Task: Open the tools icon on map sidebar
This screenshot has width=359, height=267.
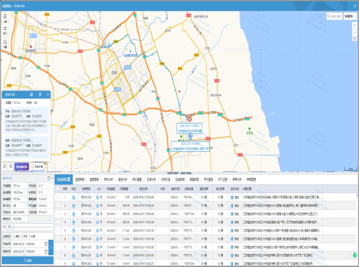Action: 5,18
